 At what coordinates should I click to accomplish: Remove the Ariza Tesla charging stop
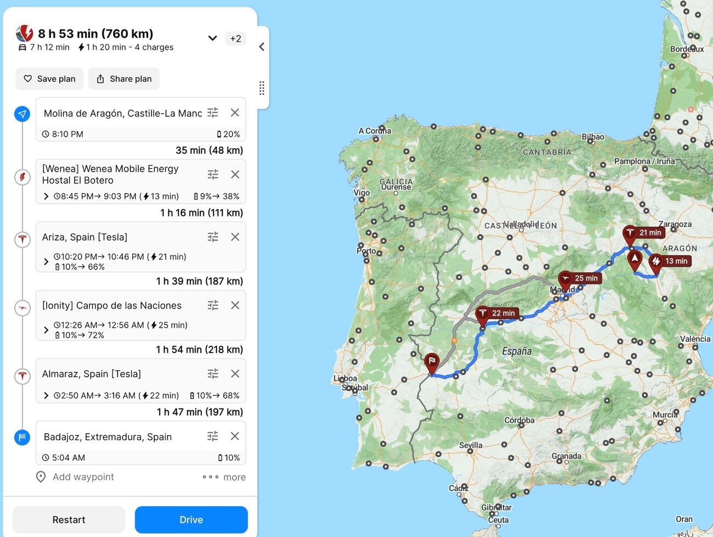235,237
